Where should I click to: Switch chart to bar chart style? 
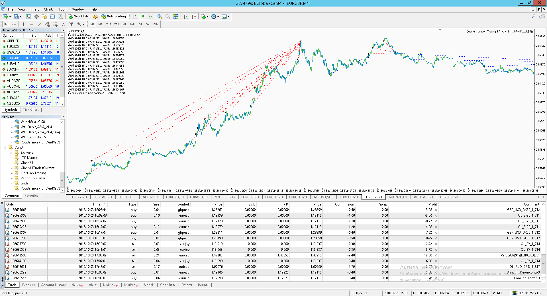tap(134, 17)
